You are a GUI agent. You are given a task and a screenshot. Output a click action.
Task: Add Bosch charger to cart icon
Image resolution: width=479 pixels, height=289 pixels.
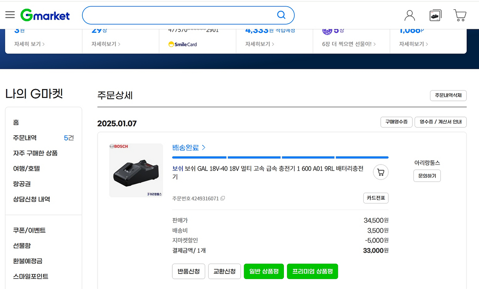click(381, 172)
